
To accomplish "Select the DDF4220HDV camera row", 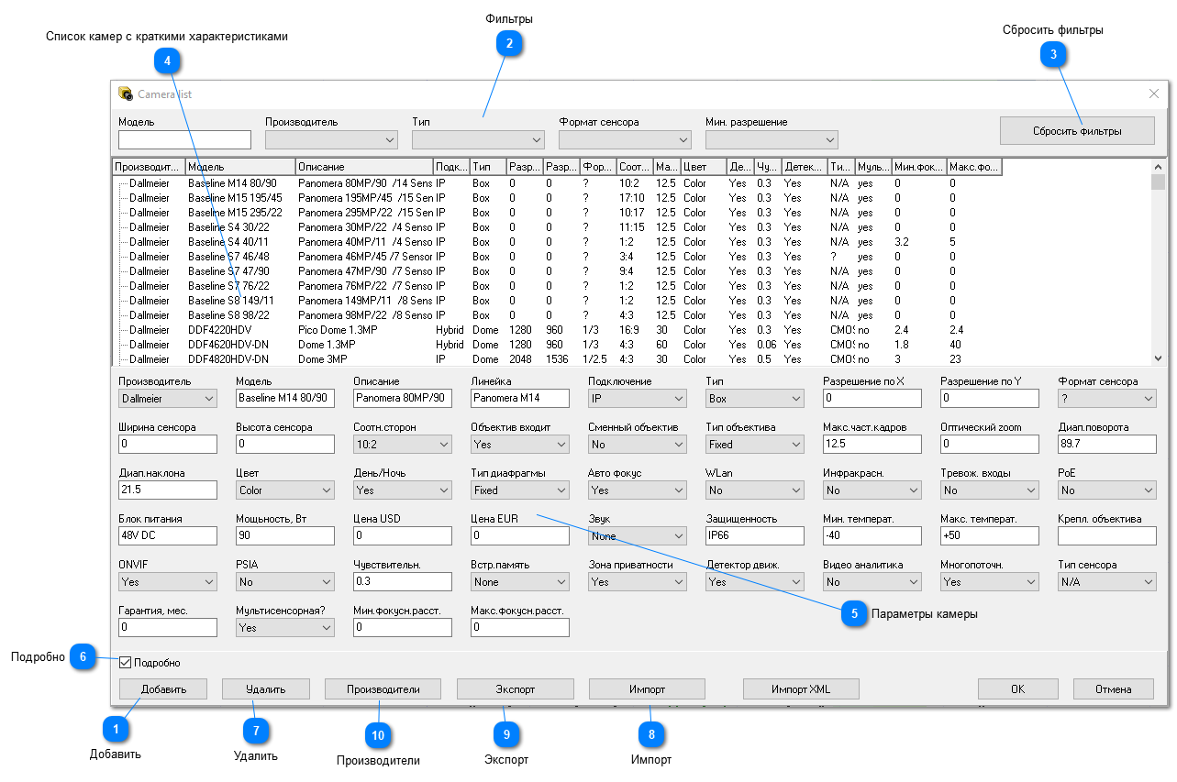I will click(631, 330).
